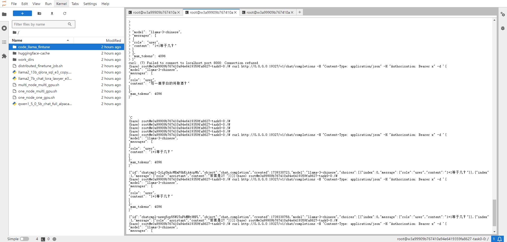The image size is (507, 242).
Task: Refresh the file browser list
Action: [65, 13]
